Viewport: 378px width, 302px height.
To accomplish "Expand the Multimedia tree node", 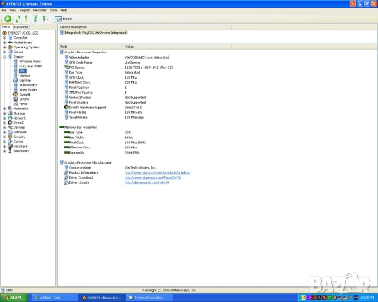I will click(x=4, y=109).
